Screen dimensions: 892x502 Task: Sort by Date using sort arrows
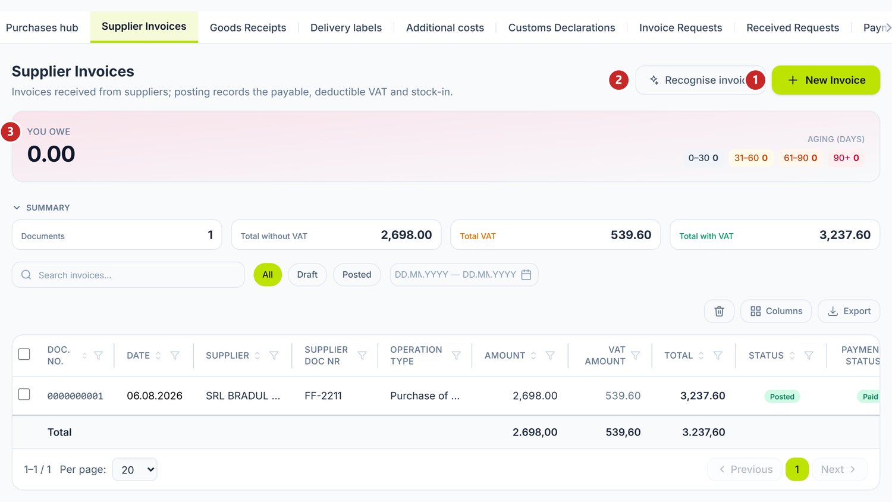158,356
